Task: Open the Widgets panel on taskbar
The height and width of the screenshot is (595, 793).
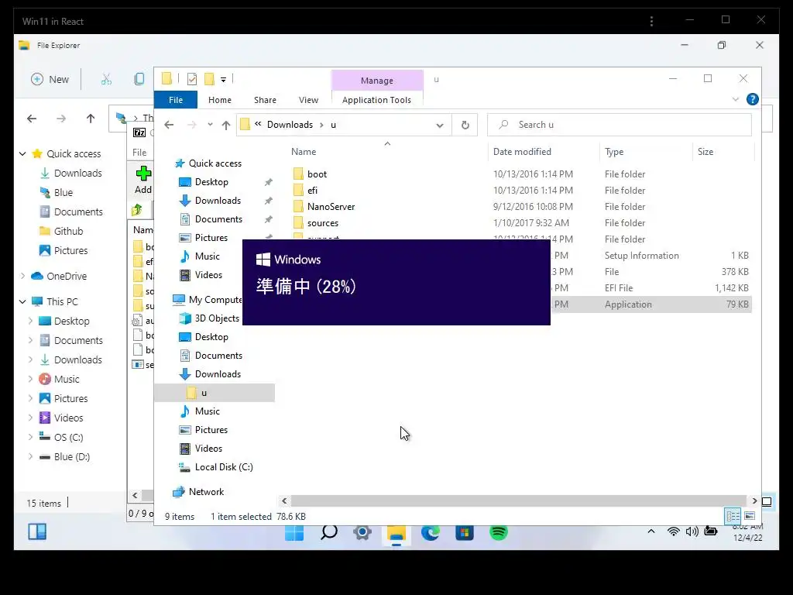Action: (37, 531)
